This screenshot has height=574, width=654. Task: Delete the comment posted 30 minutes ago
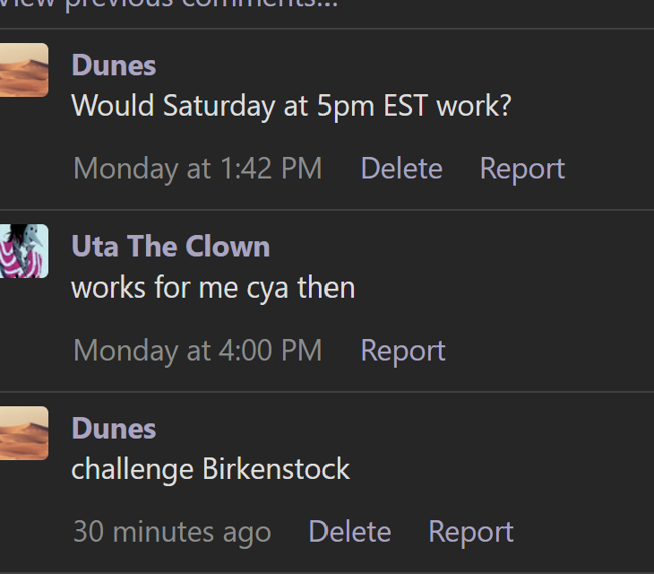point(349,532)
